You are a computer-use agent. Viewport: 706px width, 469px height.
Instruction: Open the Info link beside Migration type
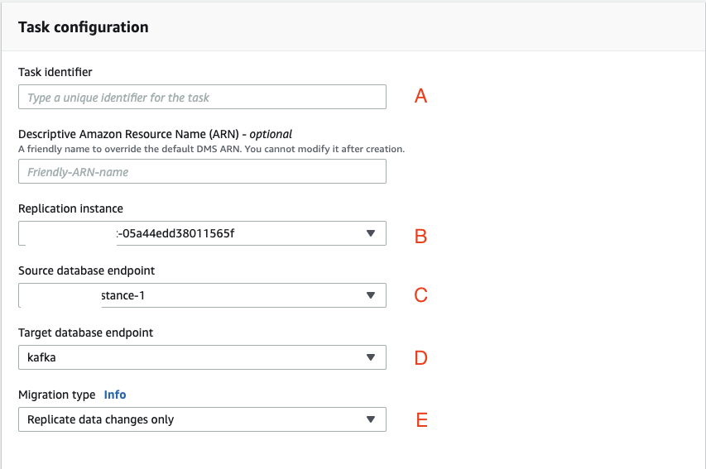115,395
